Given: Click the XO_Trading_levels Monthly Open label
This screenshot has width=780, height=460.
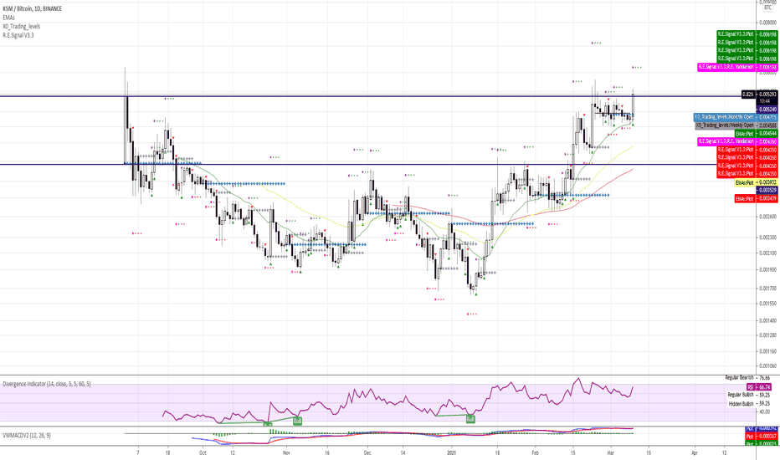Looking at the screenshot, I should pyautogui.click(x=736, y=117).
